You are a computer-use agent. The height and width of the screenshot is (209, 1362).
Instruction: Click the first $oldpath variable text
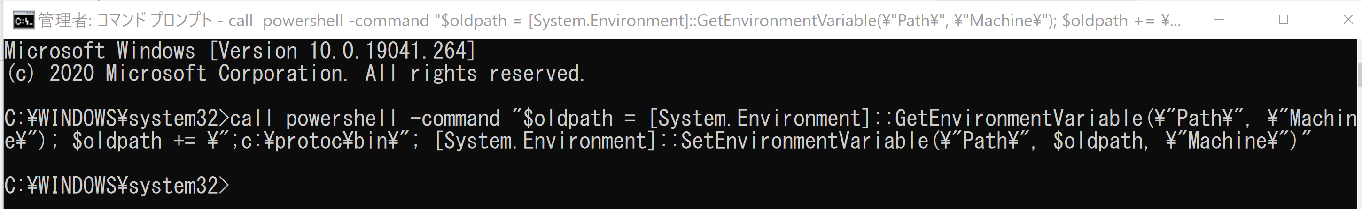click(x=568, y=119)
